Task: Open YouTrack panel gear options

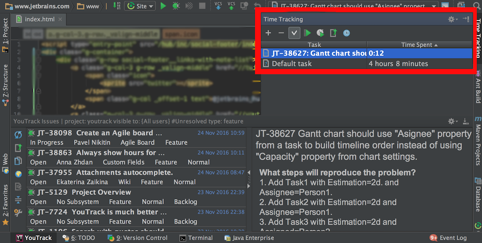Action: 452,121
